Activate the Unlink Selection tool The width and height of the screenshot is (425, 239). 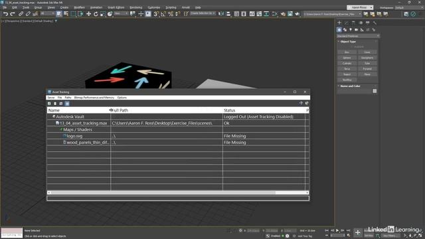(28, 14)
